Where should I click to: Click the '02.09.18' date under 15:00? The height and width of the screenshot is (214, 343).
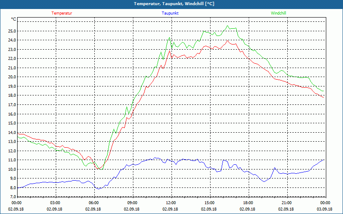[209, 209]
